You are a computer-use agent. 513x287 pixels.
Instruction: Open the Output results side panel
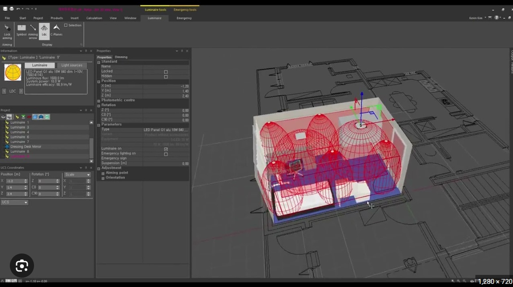tap(511, 62)
